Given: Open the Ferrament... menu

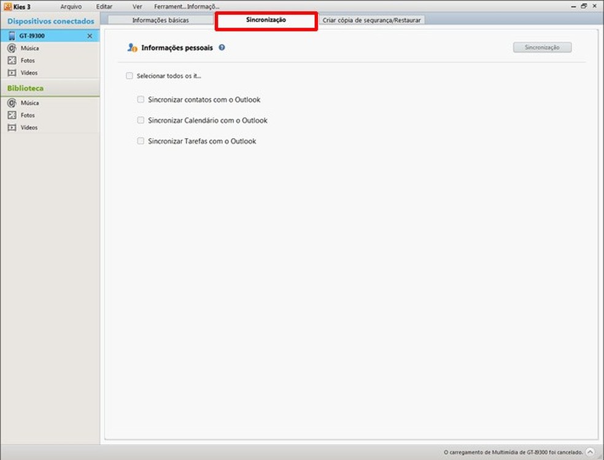Looking at the screenshot, I should 170,7.
